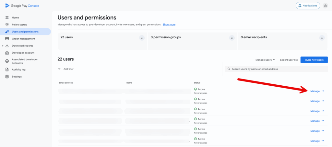
Task: Click the Settings gear icon
Action: click(x=7, y=77)
